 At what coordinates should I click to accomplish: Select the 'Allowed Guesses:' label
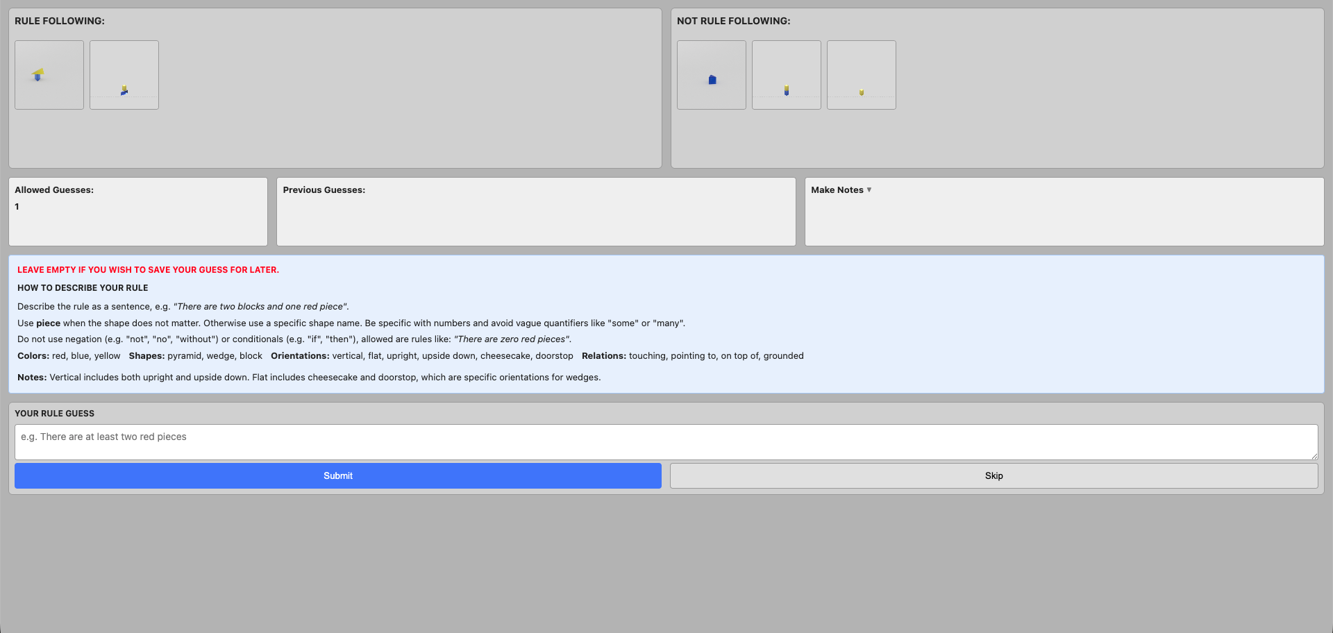(54, 189)
